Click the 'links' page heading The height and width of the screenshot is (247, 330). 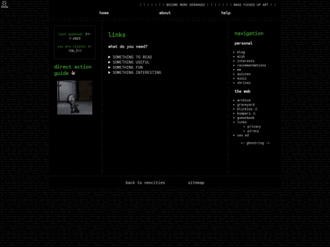pyautogui.click(x=117, y=35)
